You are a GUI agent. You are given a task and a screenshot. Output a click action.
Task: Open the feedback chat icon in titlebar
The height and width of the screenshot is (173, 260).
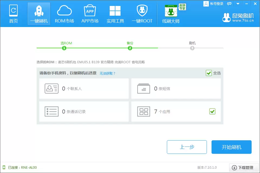230,4
